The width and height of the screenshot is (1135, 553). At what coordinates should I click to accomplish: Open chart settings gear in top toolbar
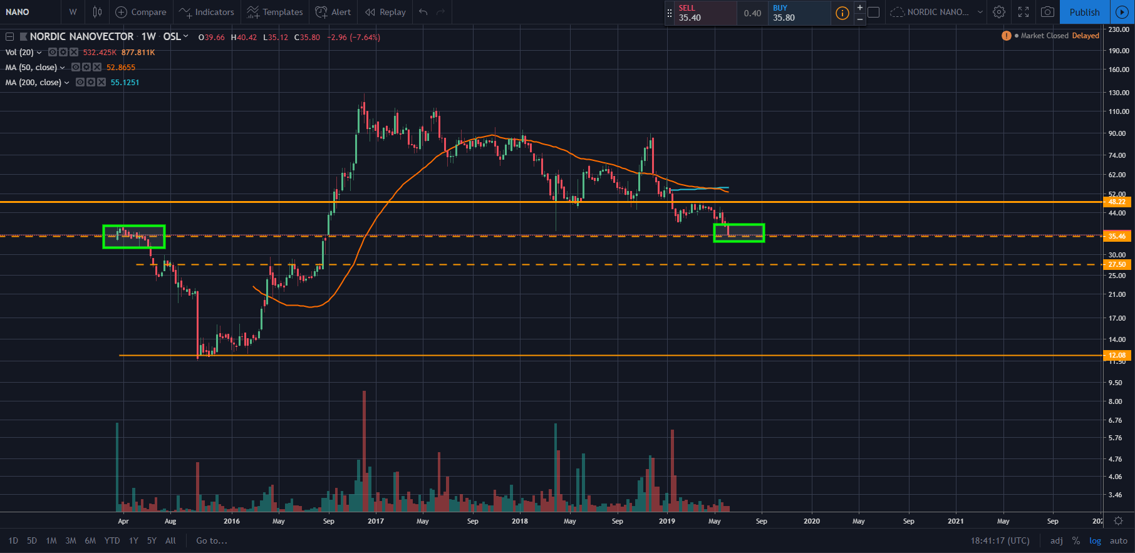pos(999,12)
